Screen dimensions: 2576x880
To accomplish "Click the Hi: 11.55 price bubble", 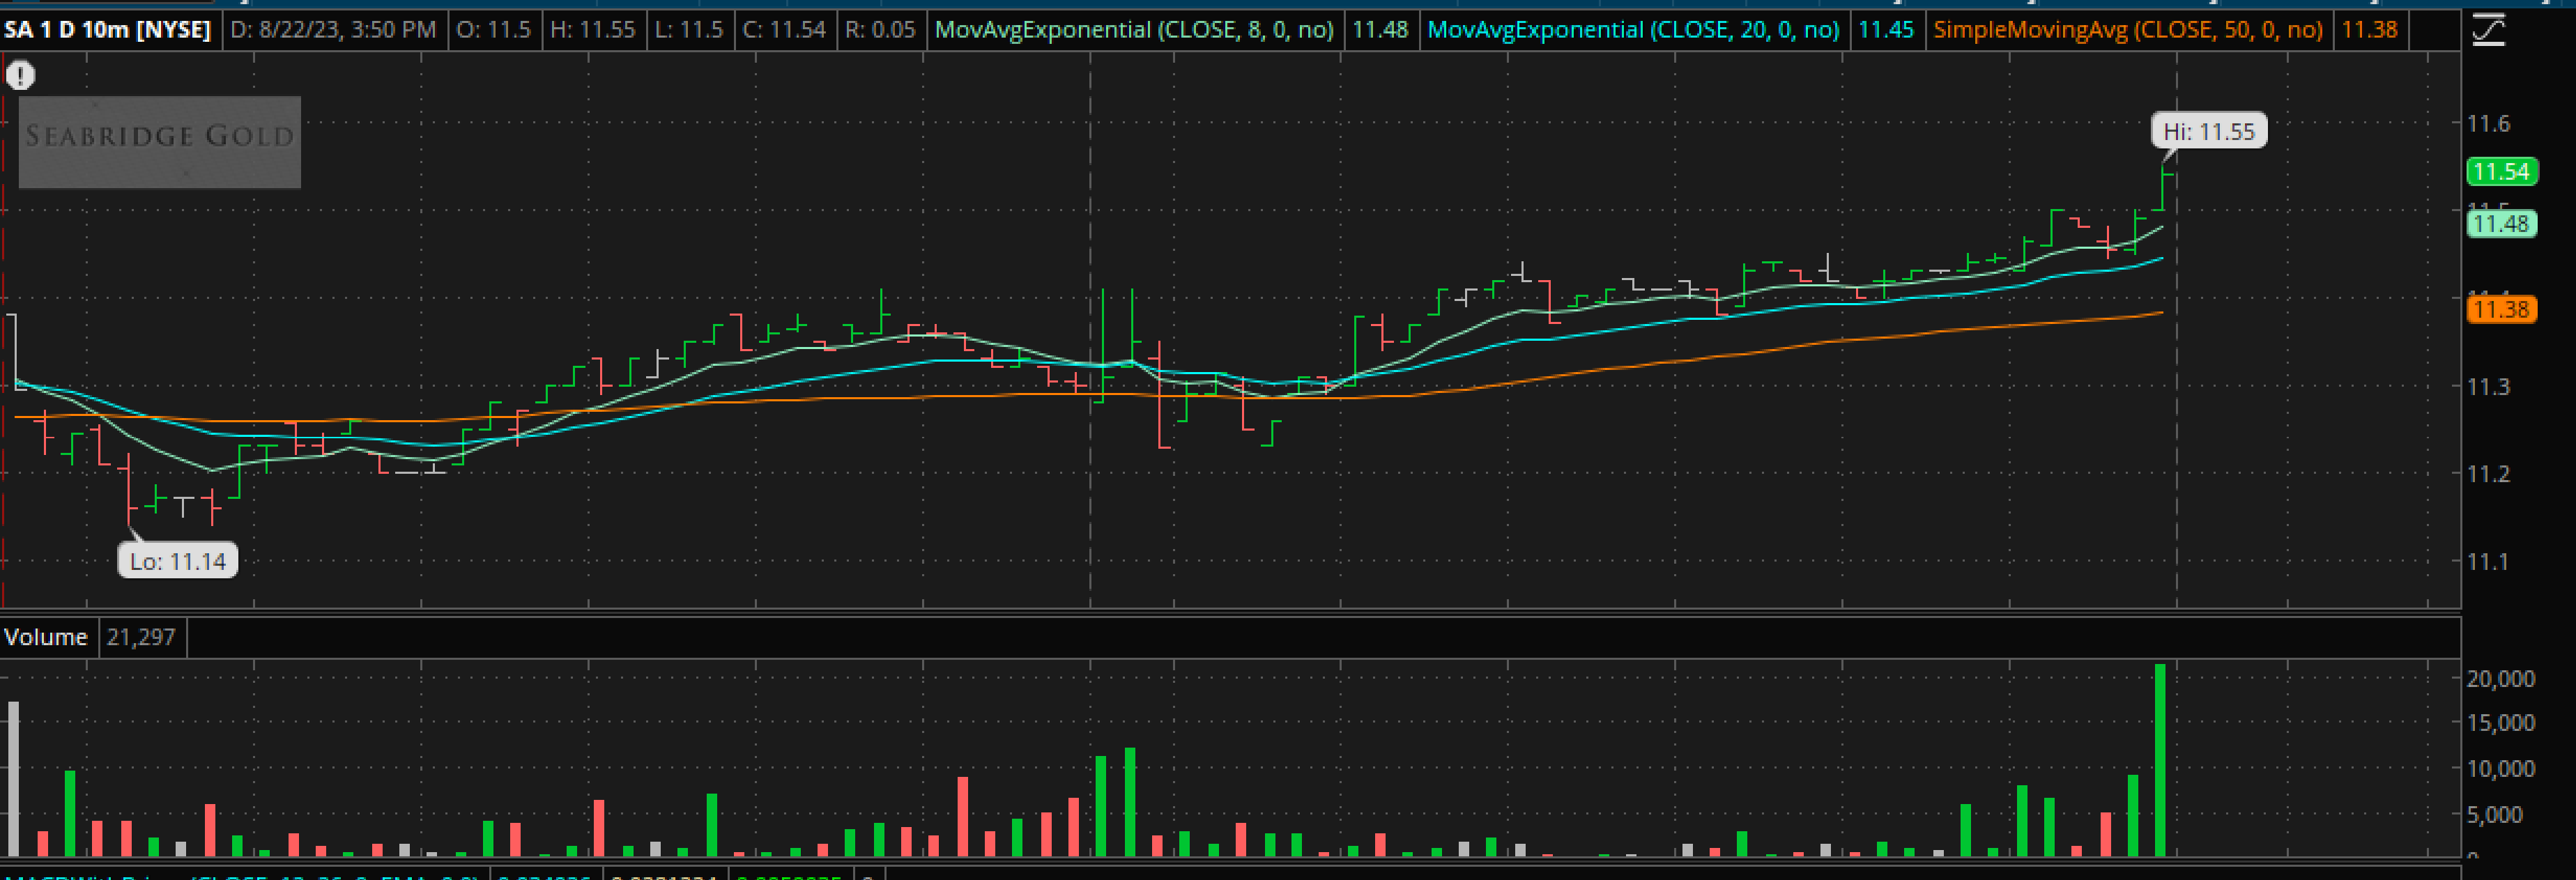I will [x=2208, y=132].
